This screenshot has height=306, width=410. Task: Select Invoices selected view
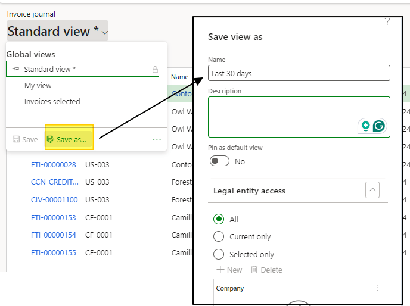tap(52, 102)
